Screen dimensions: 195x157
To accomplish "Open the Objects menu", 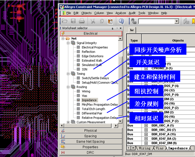I will [86, 13].
